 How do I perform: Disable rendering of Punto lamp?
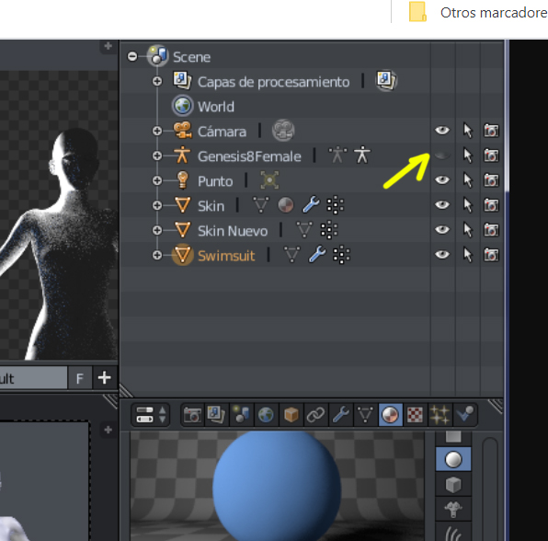pyautogui.click(x=491, y=180)
